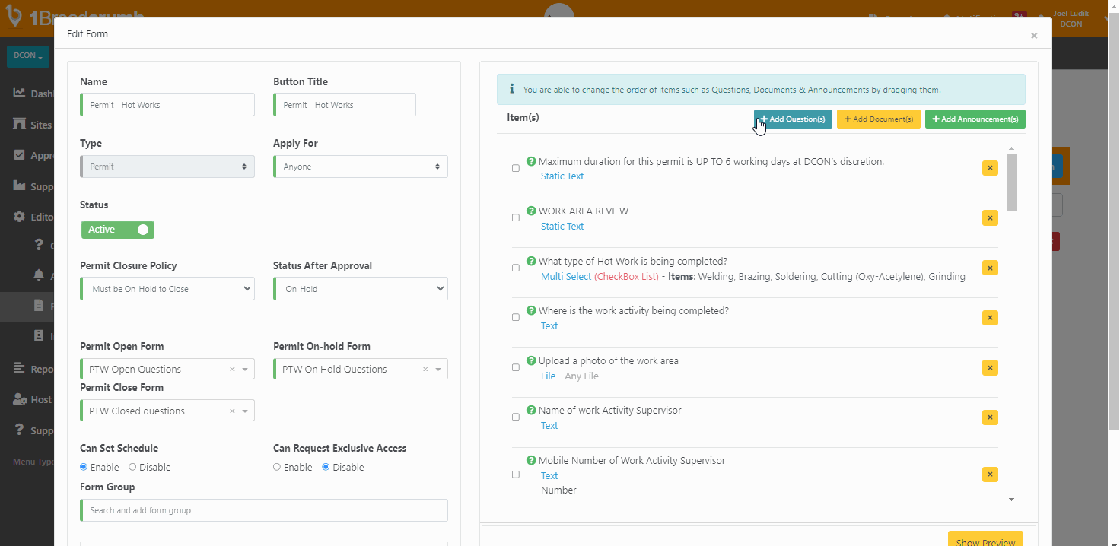Click the items list scrollbar
This screenshot has width=1120, height=546.
[1011, 183]
